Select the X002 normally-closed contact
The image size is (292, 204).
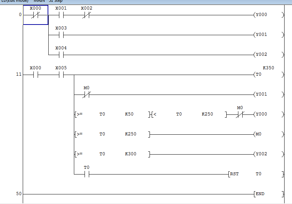(87, 15)
